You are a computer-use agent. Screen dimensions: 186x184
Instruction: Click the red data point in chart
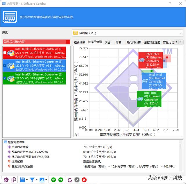[167, 58]
